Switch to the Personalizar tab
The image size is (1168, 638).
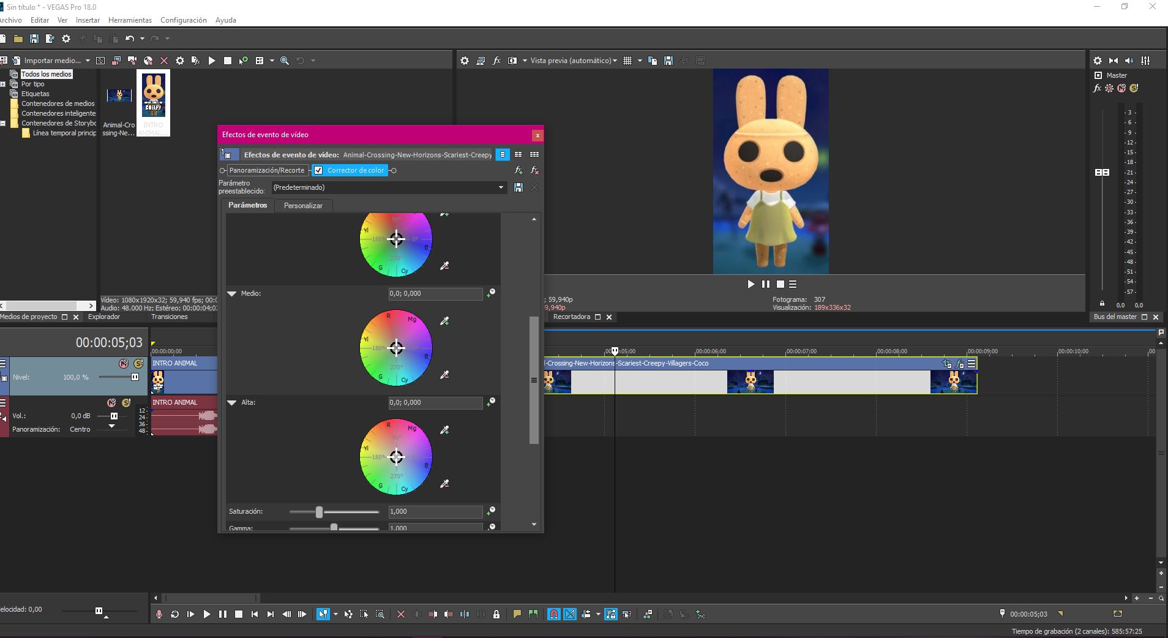303,206
